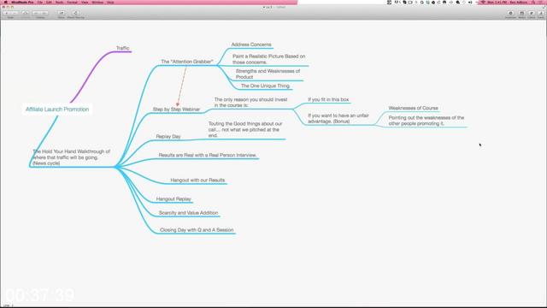Select the Traffic node
Viewport: 547px width, 308px height.
[123, 48]
